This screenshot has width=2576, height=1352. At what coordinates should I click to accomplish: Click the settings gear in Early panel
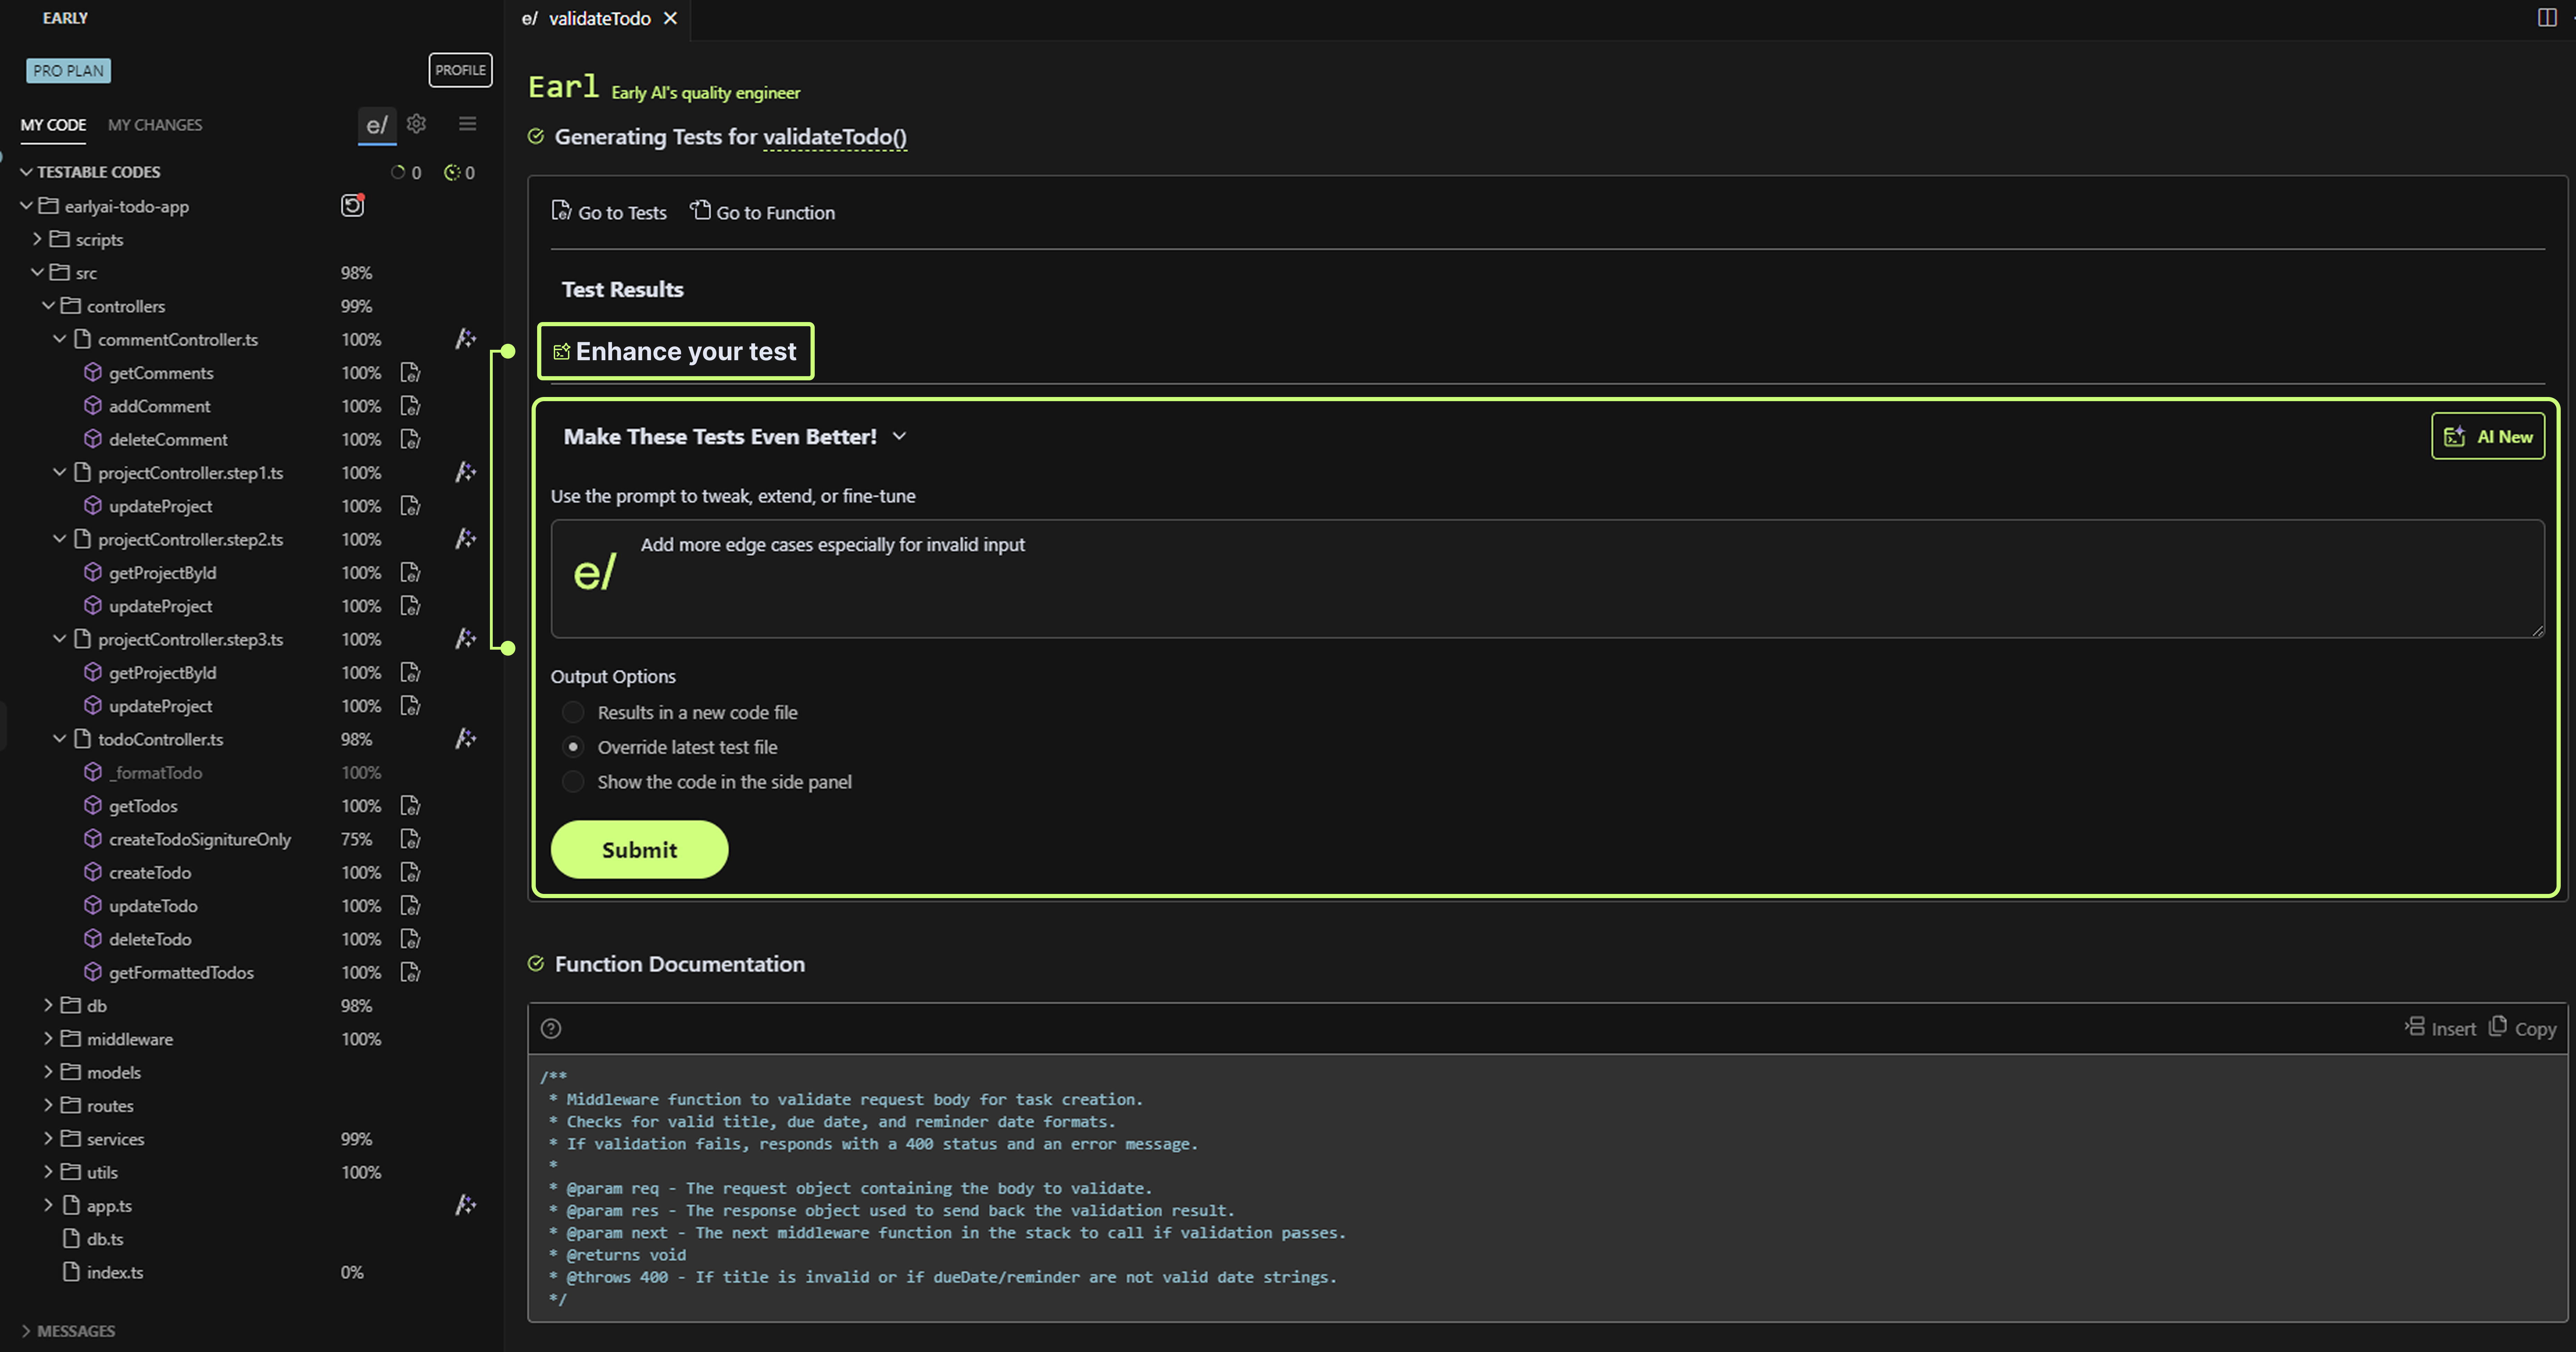point(417,124)
